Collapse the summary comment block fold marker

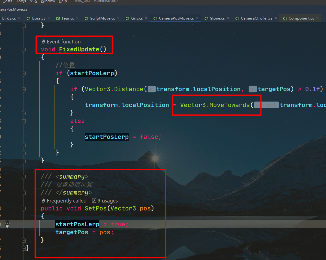[x=24, y=177]
